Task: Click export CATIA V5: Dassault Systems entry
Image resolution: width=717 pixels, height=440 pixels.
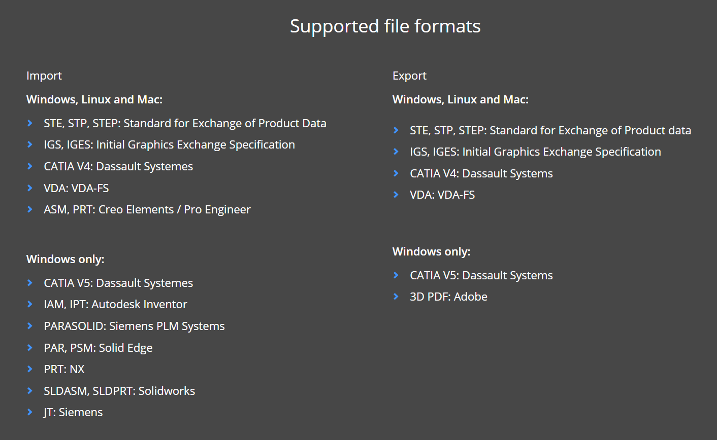Action: (481, 275)
